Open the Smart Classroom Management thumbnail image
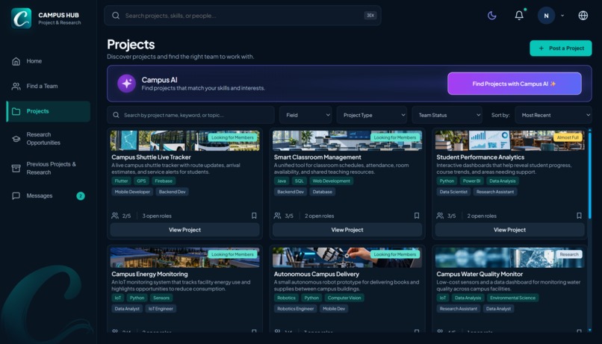 pyautogui.click(x=347, y=140)
